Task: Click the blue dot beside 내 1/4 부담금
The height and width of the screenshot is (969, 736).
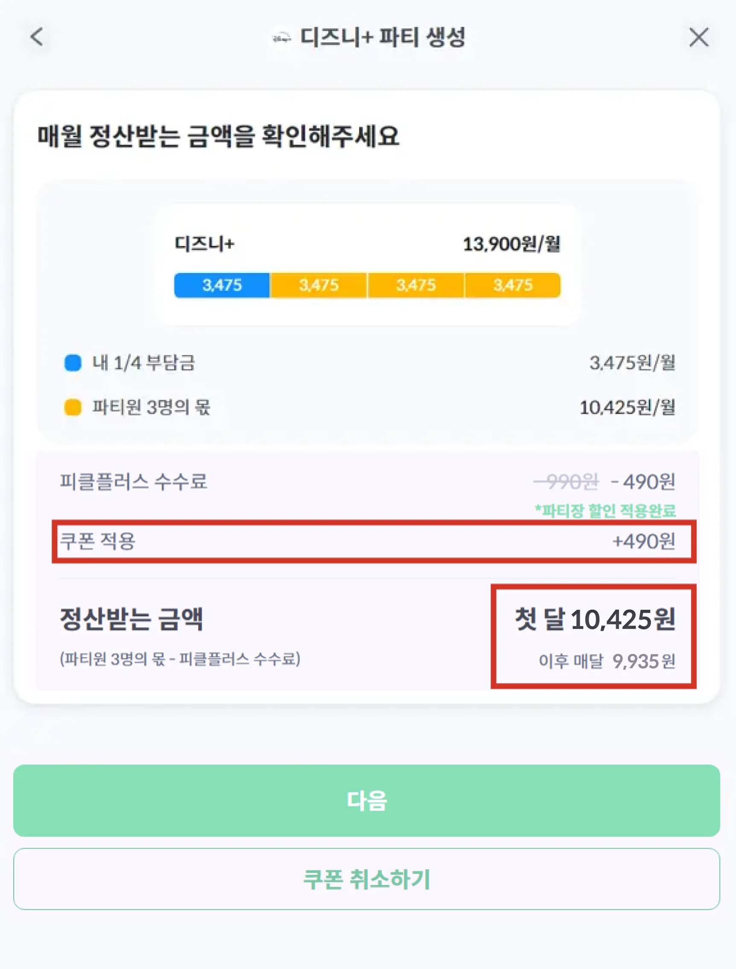Action: tap(73, 363)
